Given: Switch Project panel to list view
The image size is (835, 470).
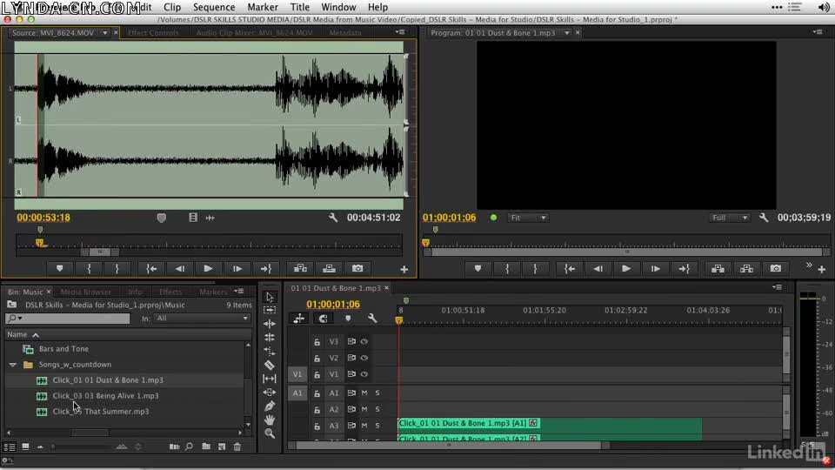Looking at the screenshot, I should point(10,446).
